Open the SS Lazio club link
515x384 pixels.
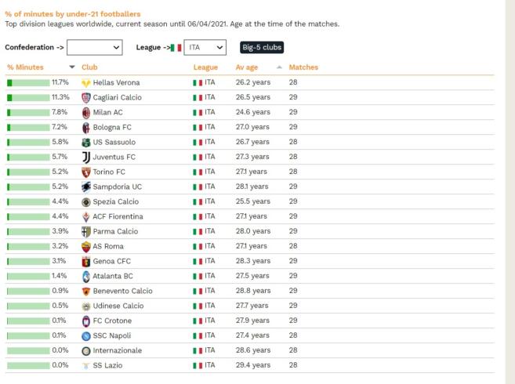tap(107, 365)
